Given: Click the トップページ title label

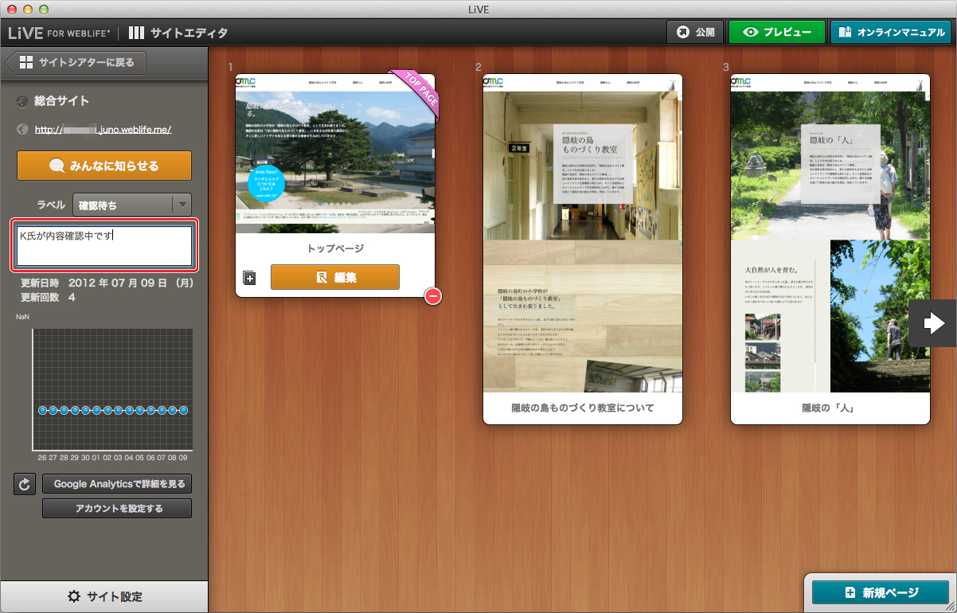Looking at the screenshot, I should 335,248.
